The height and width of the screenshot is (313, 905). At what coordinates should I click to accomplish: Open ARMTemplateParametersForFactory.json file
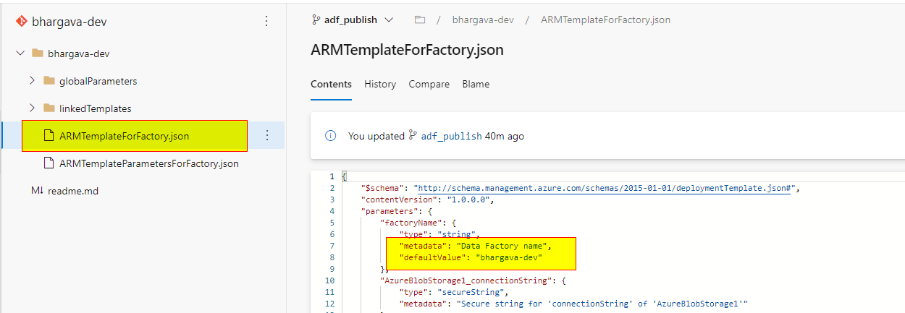pyautogui.click(x=148, y=163)
